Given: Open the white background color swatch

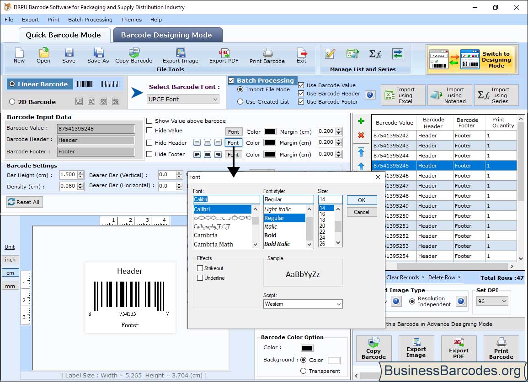Looking at the screenshot, I should pos(334,361).
